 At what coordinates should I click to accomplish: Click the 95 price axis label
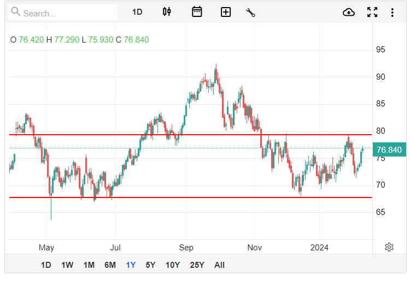tap(380, 50)
